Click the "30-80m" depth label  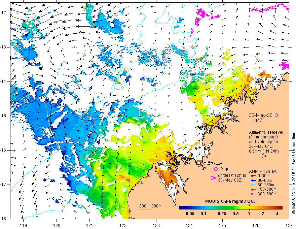[x=265, y=181]
